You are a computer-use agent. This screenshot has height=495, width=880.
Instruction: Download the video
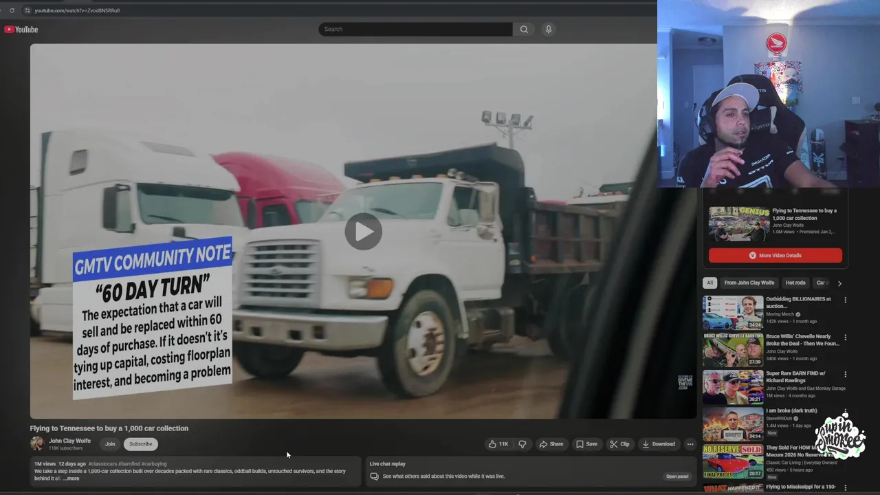pos(659,444)
